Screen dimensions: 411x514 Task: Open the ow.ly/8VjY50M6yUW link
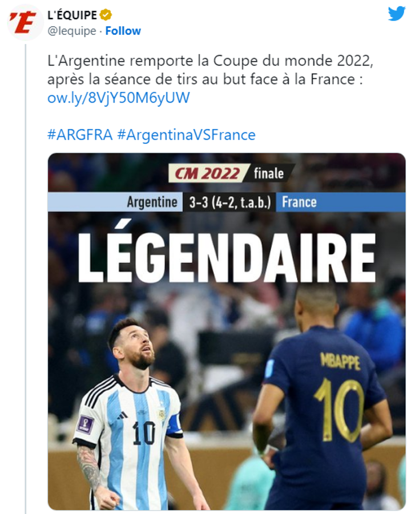(x=118, y=98)
